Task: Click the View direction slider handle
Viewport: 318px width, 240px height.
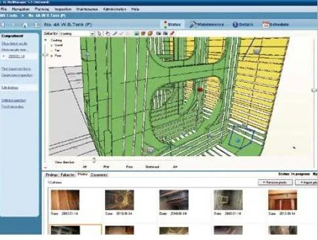Action: [94, 160]
